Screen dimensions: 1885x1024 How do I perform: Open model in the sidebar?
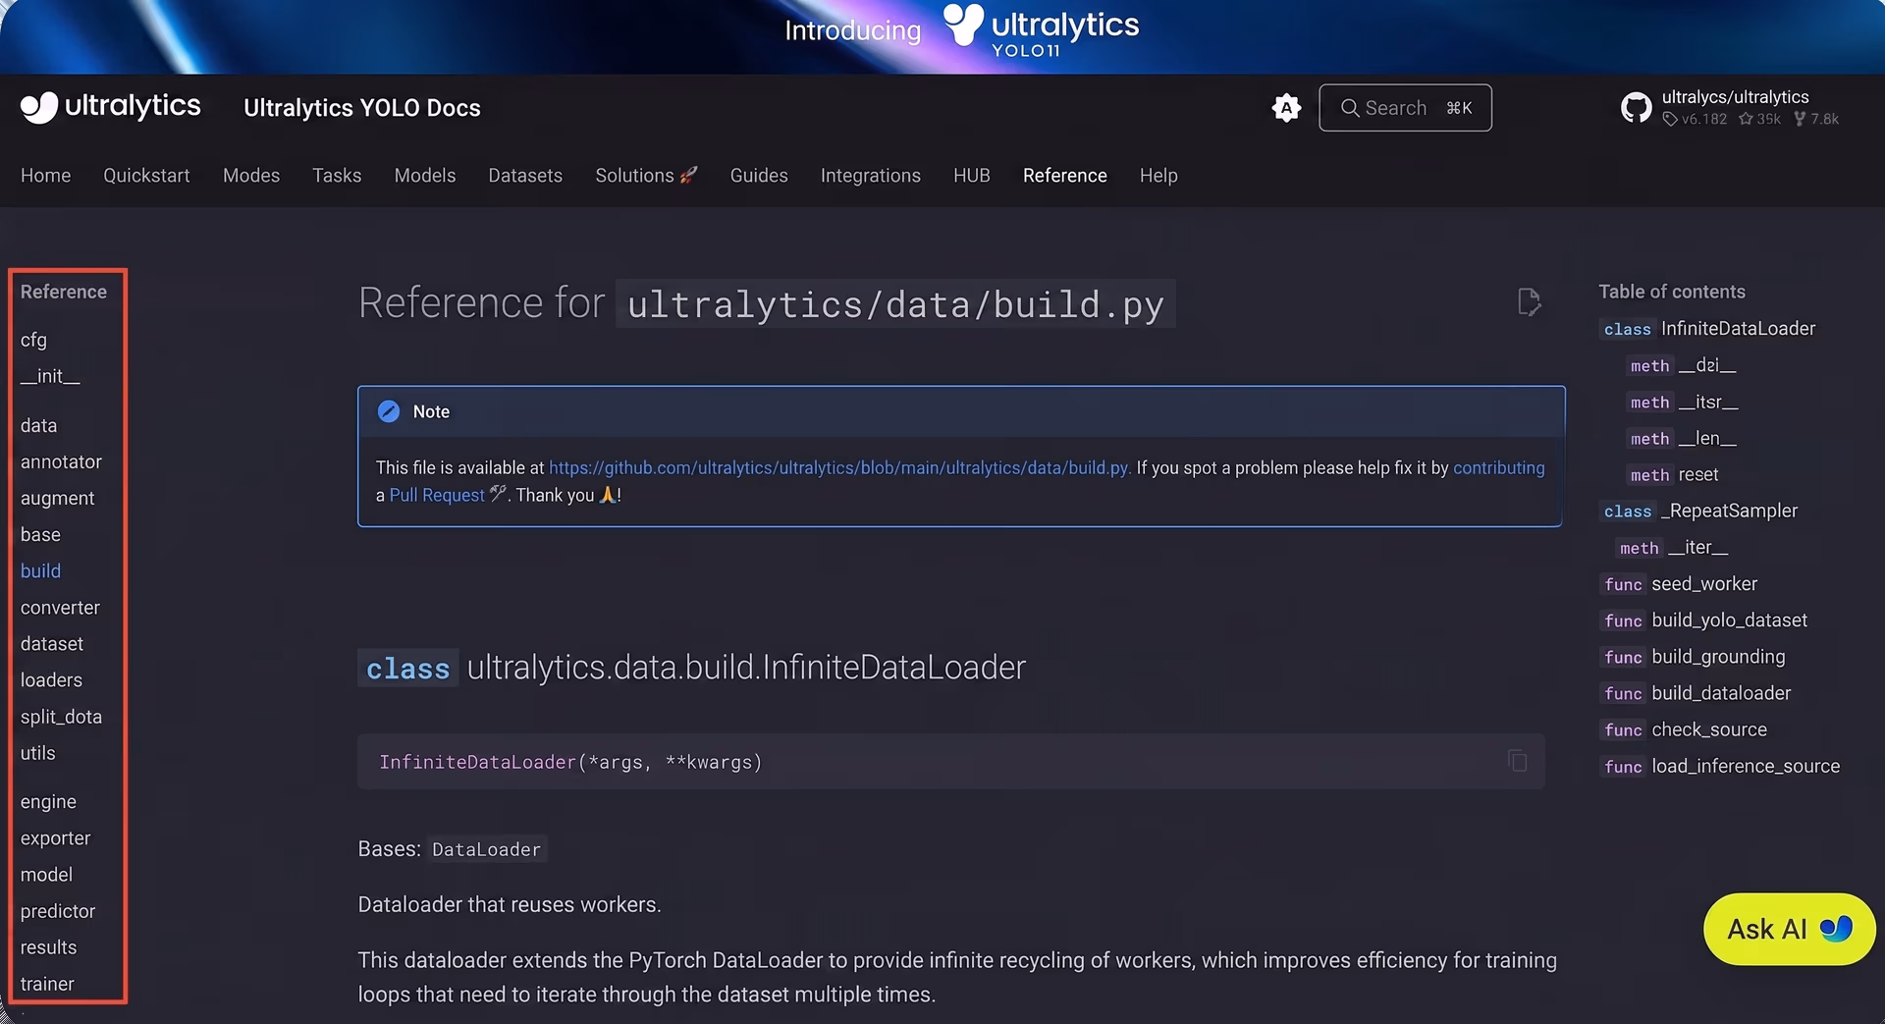(x=46, y=875)
